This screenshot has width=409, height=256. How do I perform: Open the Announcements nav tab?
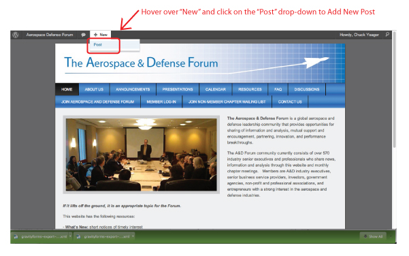click(x=133, y=89)
